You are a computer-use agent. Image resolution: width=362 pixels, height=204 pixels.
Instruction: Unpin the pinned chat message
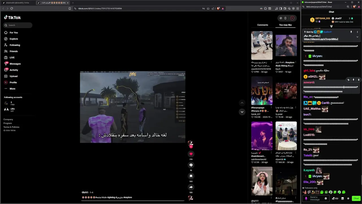pos(351,32)
